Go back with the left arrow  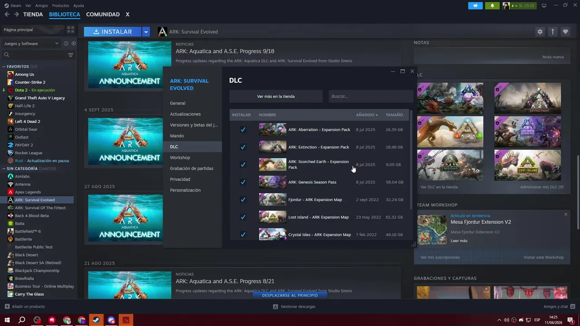point(7,14)
